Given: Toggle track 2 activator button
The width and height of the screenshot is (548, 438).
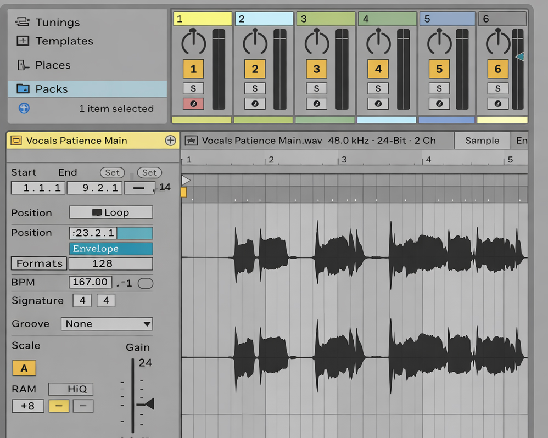Looking at the screenshot, I should (255, 69).
